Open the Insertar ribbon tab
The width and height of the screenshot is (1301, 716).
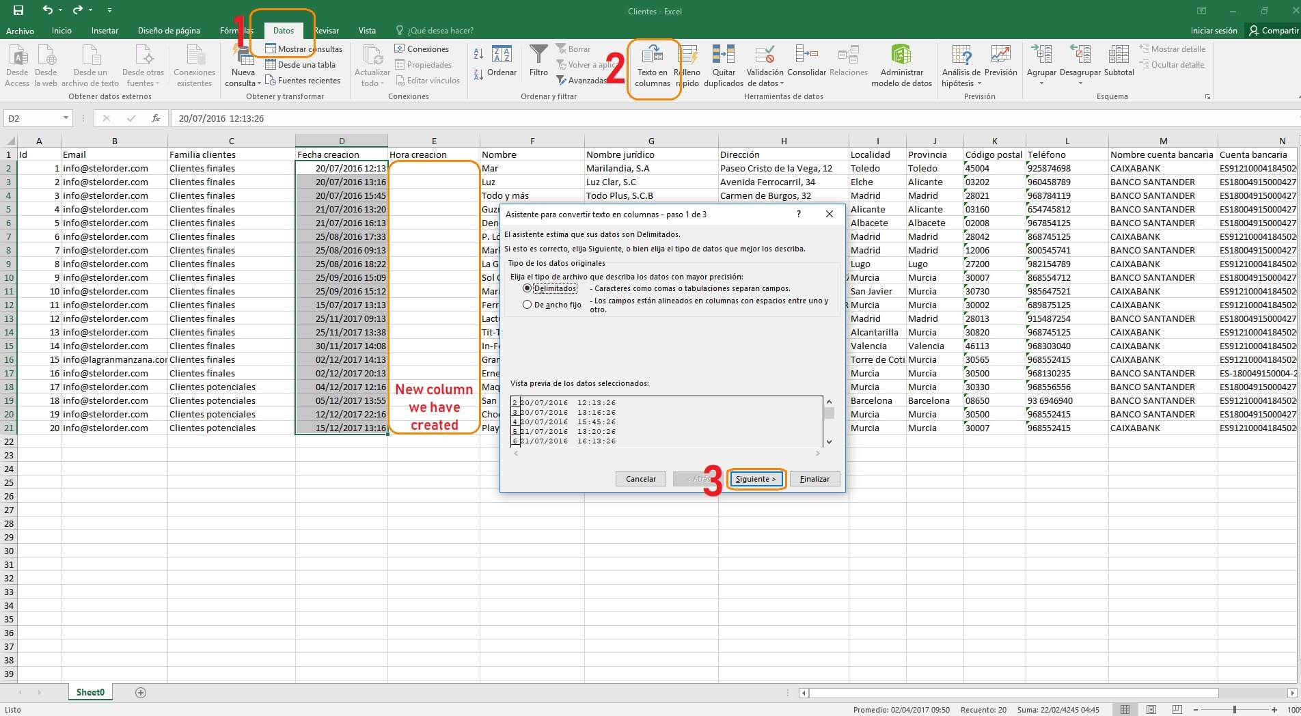[105, 31]
